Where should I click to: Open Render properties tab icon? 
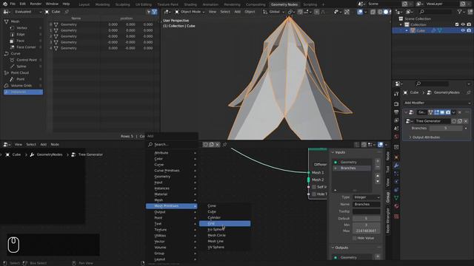pos(396,104)
